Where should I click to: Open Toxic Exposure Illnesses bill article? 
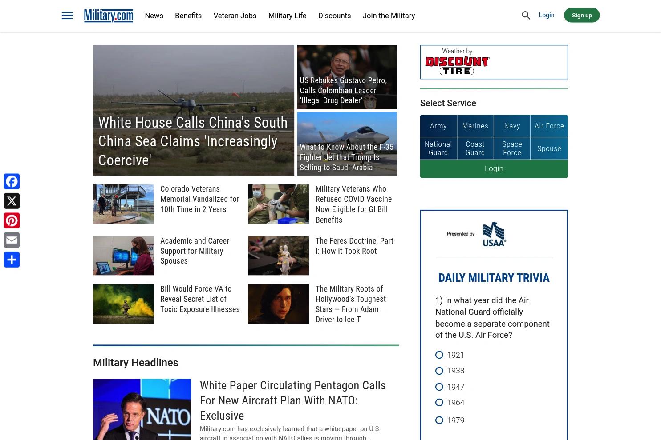[200, 299]
